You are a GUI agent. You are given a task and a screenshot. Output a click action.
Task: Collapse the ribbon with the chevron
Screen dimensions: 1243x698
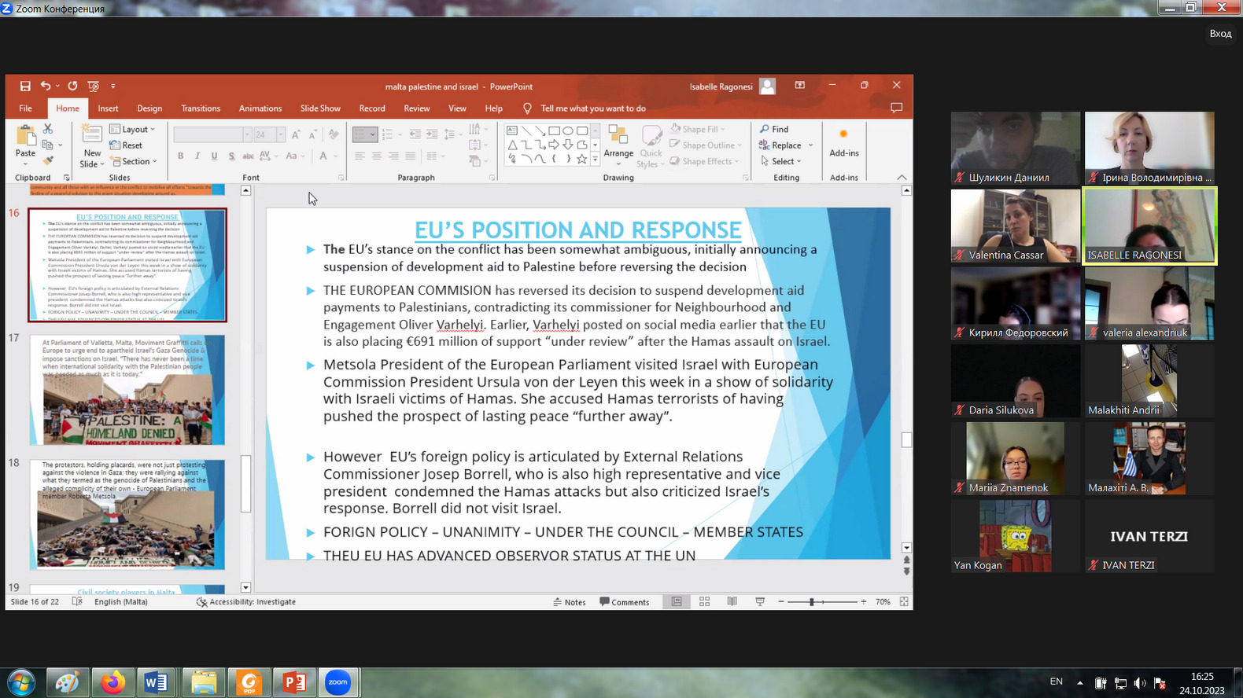pos(902,177)
